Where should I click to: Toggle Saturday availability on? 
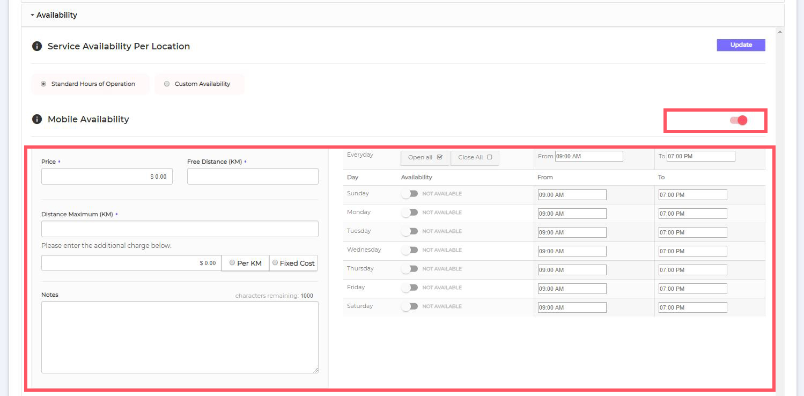pos(409,306)
